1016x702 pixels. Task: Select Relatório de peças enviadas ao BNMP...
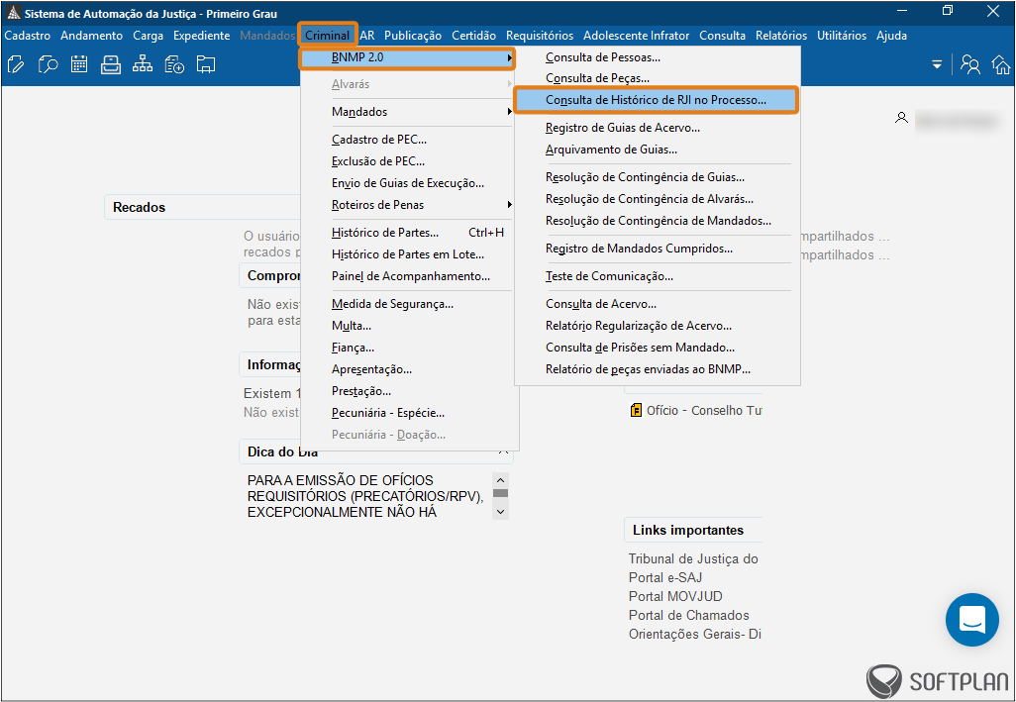tap(657, 369)
